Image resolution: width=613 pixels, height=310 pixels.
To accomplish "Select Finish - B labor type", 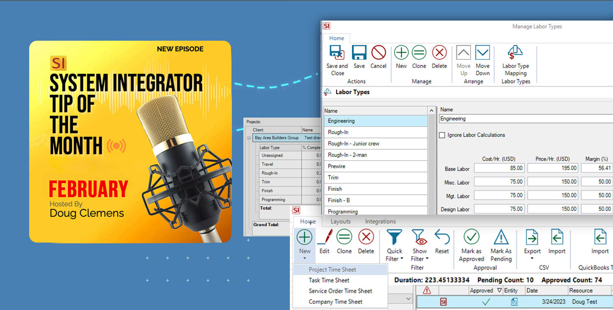I will click(x=375, y=200).
